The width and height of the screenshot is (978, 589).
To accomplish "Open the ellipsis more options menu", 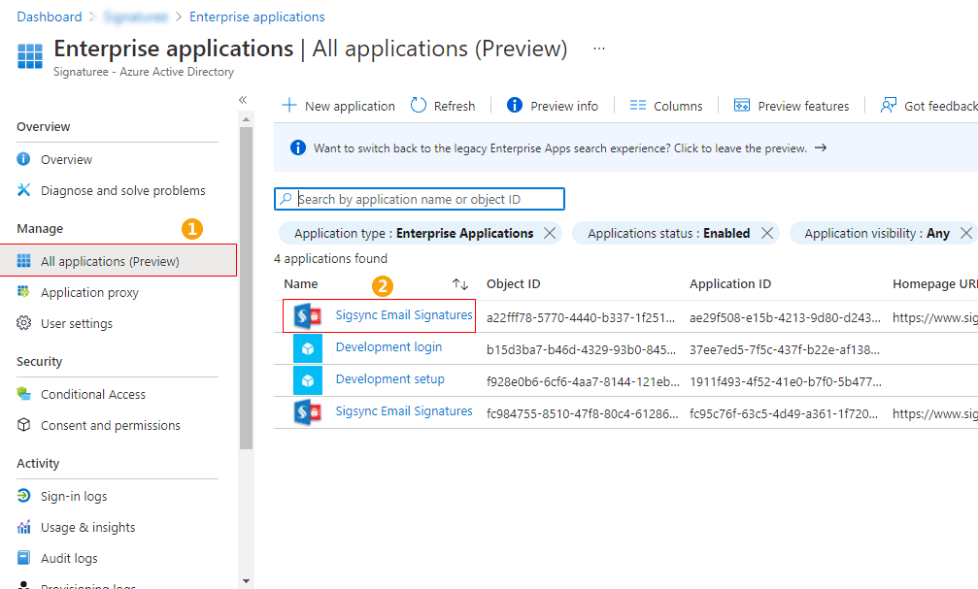I will tap(599, 49).
